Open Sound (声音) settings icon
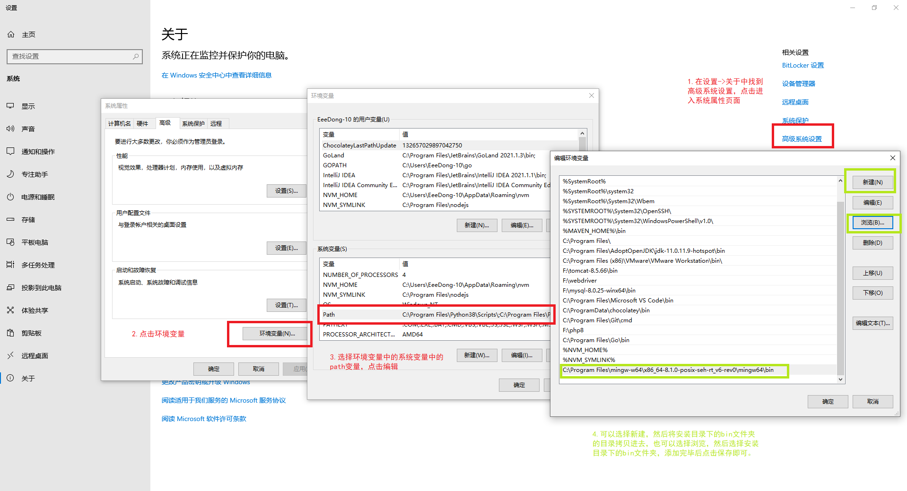The height and width of the screenshot is (491, 907). click(x=10, y=129)
